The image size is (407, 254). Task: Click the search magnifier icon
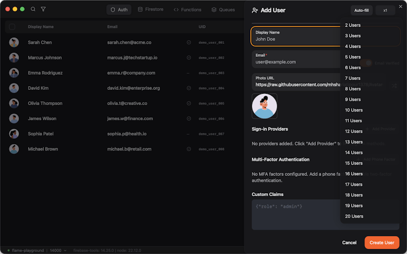tap(33, 9)
